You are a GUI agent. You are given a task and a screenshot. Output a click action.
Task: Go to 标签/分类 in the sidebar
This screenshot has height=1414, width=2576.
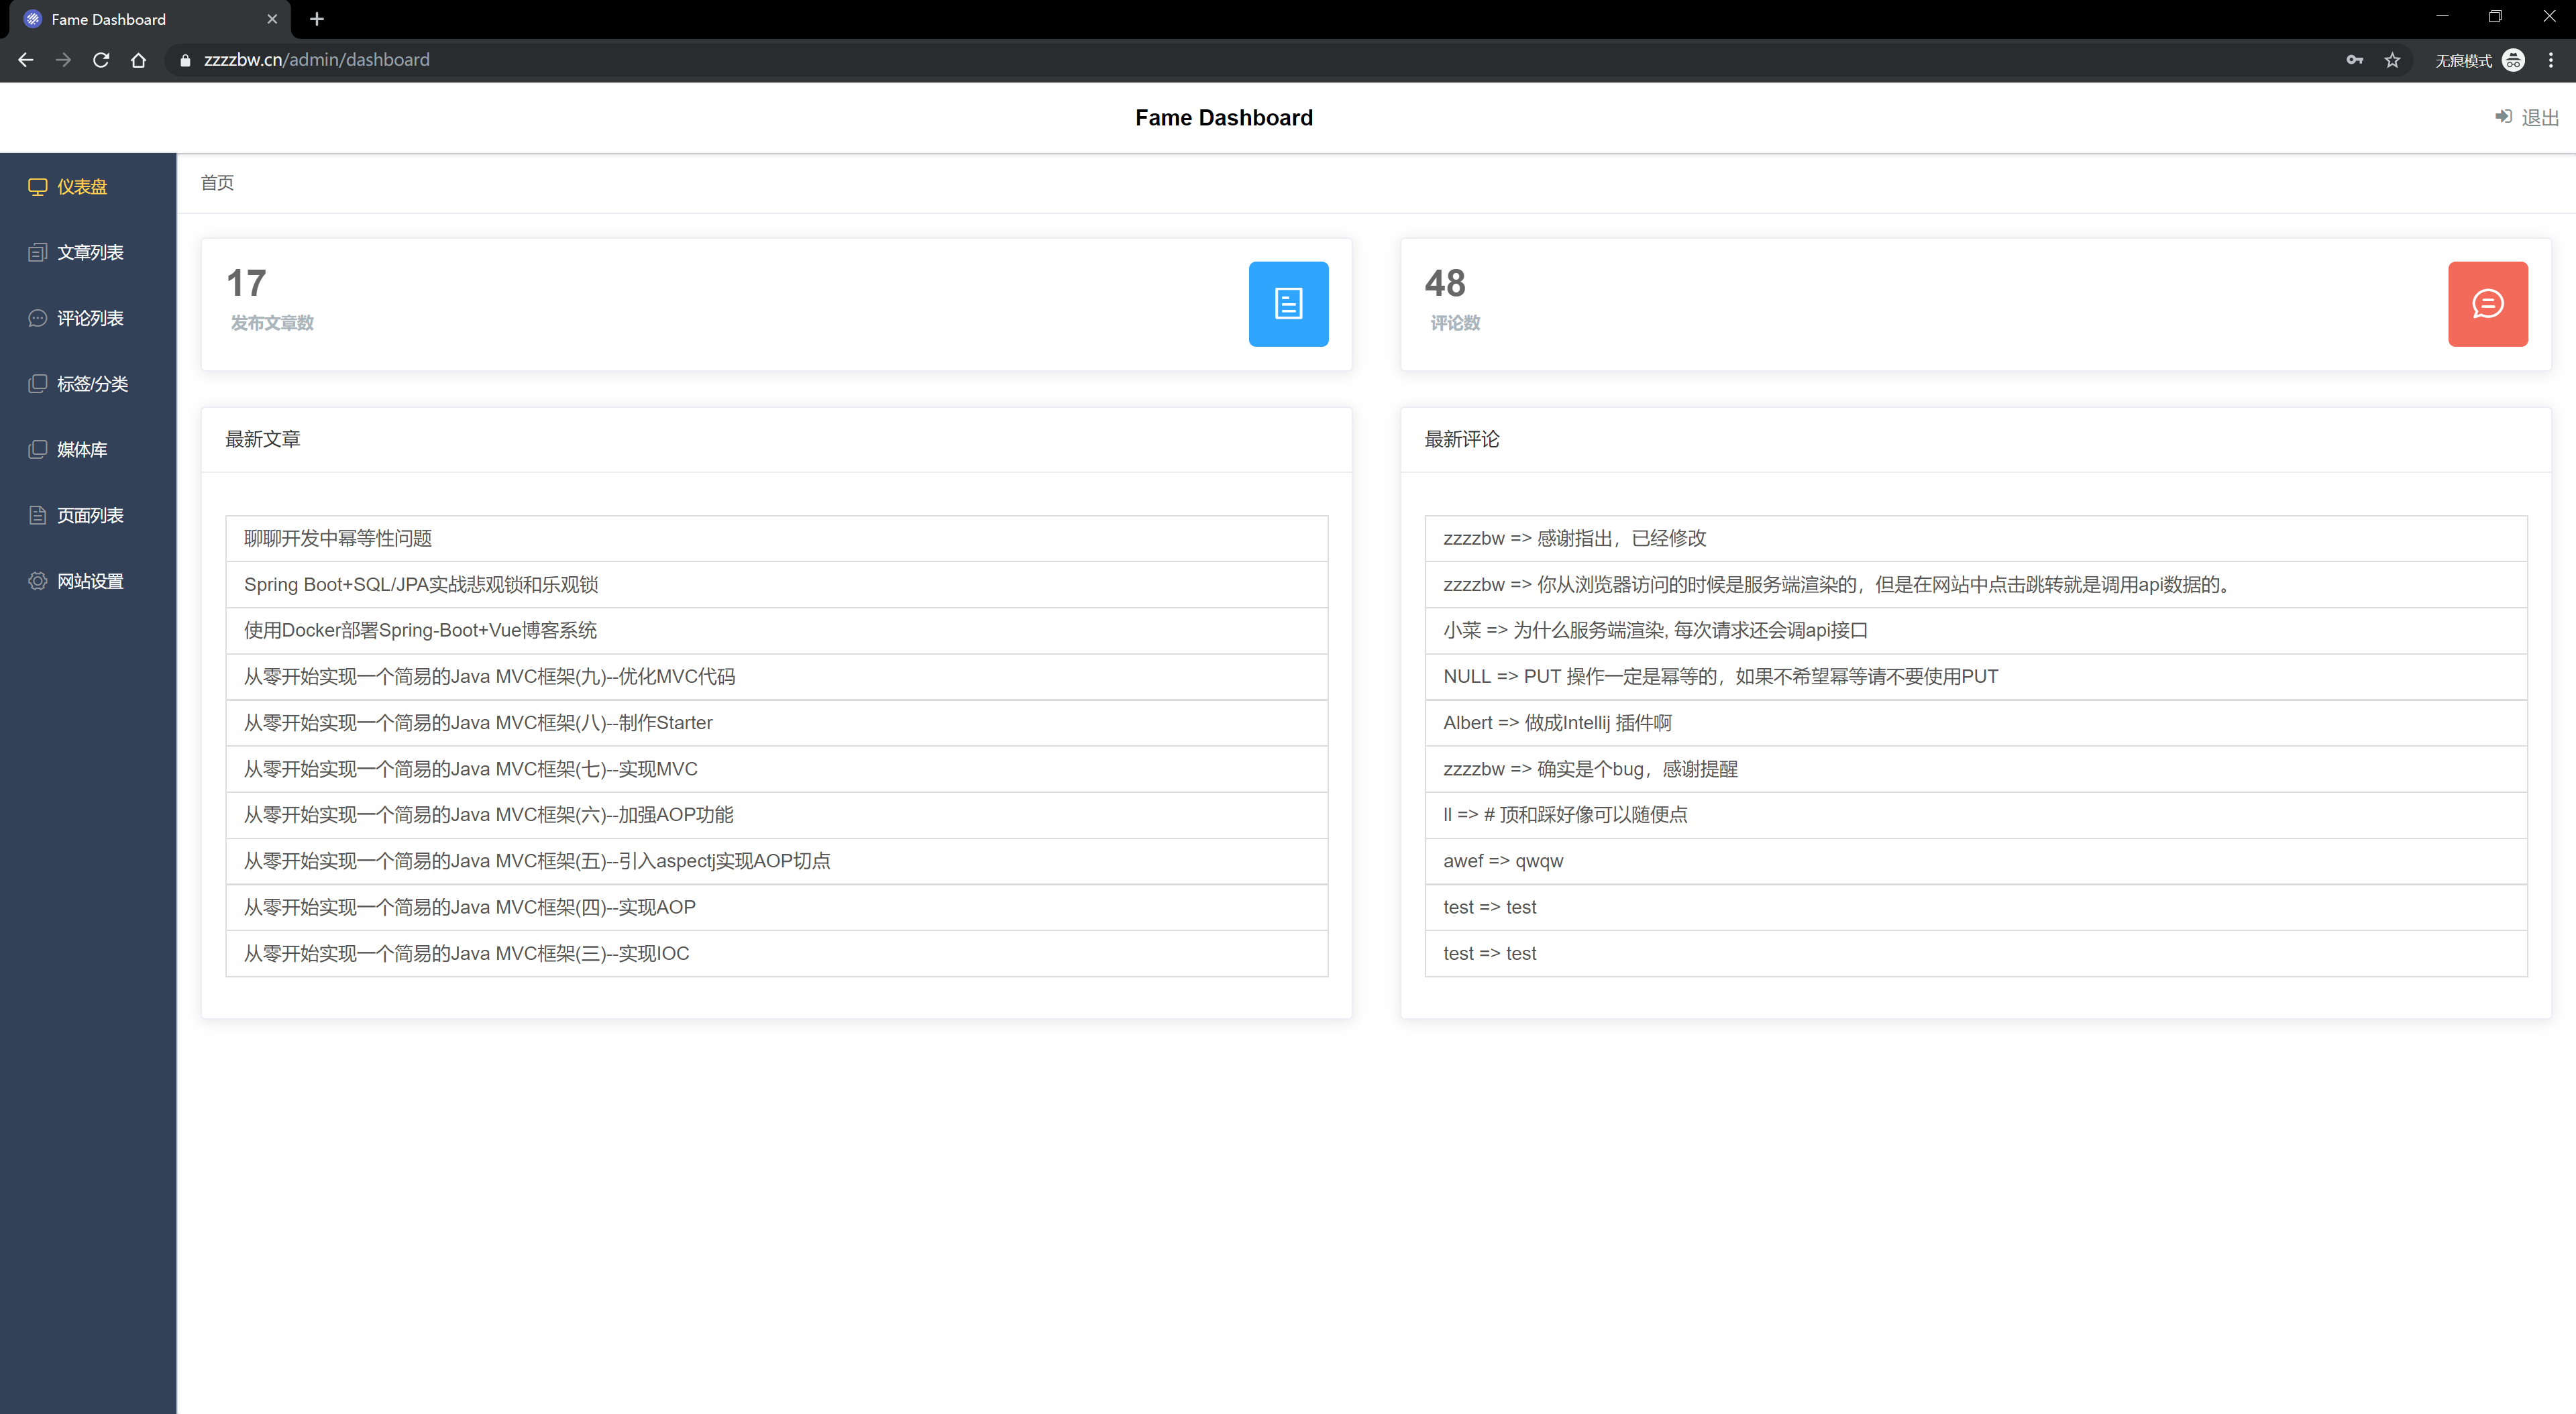tap(92, 384)
